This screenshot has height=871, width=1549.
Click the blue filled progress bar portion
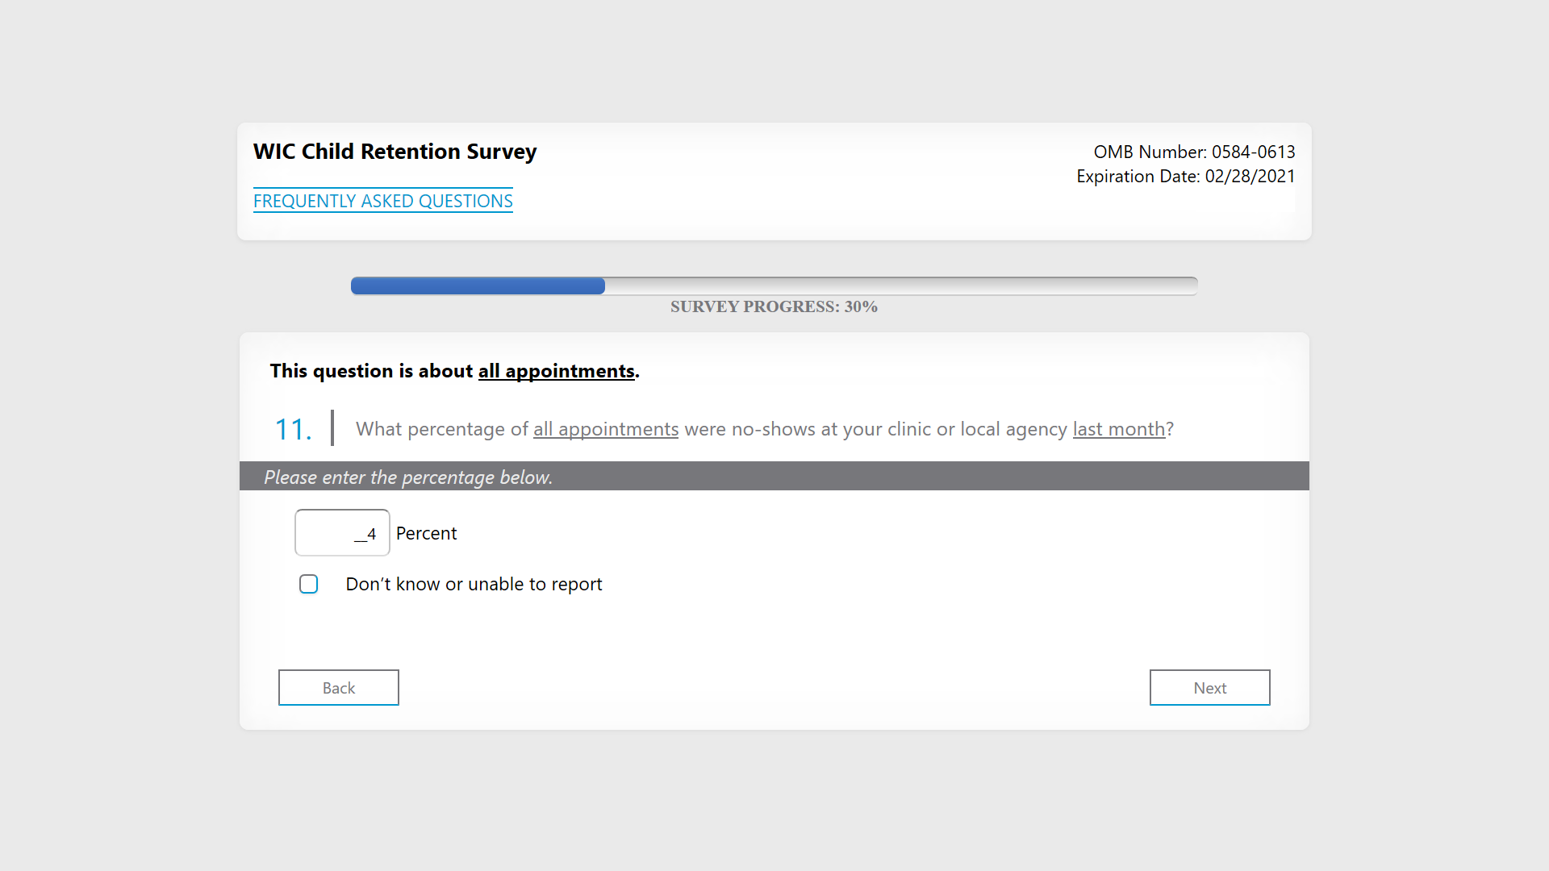click(x=478, y=285)
